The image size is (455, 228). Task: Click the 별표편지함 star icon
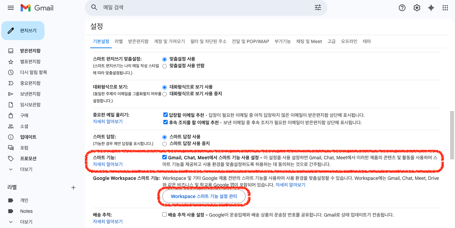pos(11,62)
